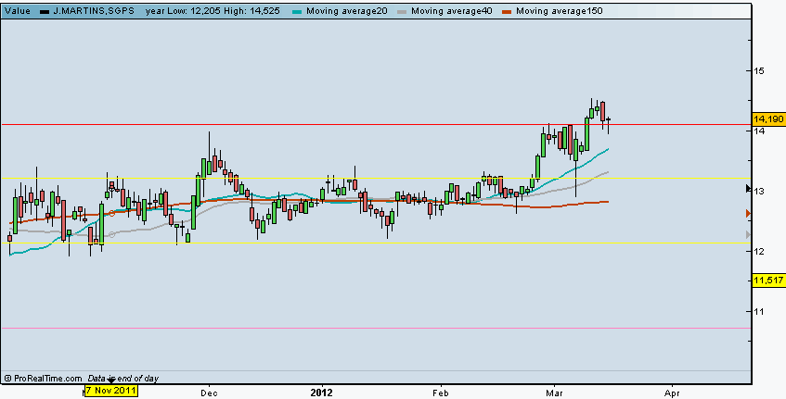
Task: Click the gray triangle marker on price axis
Action: click(x=748, y=234)
